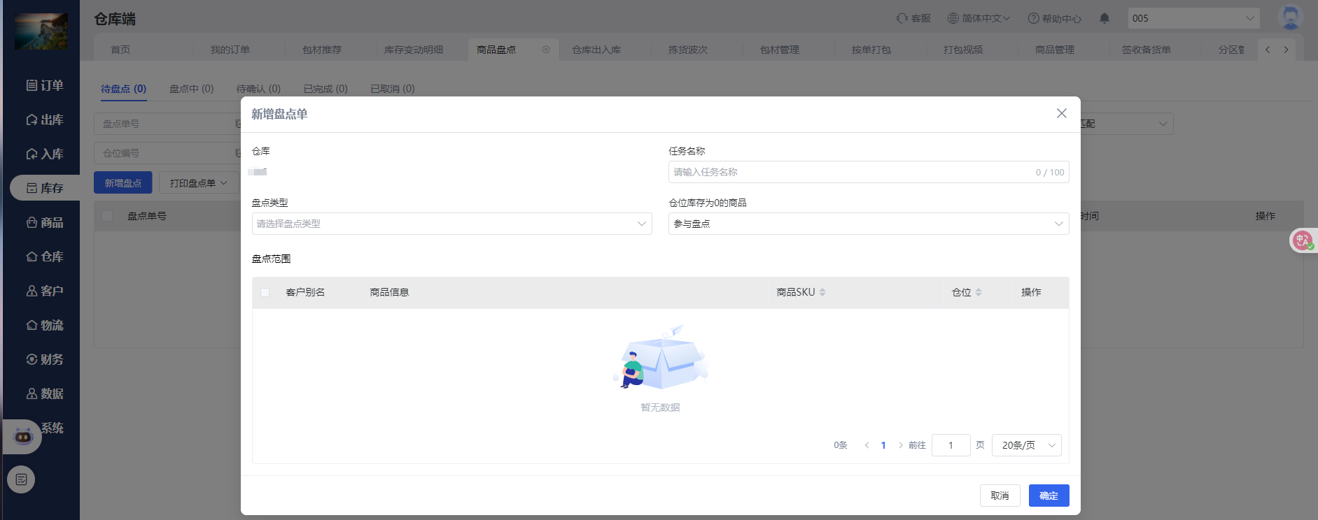Viewport: 1318px width, 520px height.
Task: Open the 客服 customer service icon
Action: (x=903, y=18)
